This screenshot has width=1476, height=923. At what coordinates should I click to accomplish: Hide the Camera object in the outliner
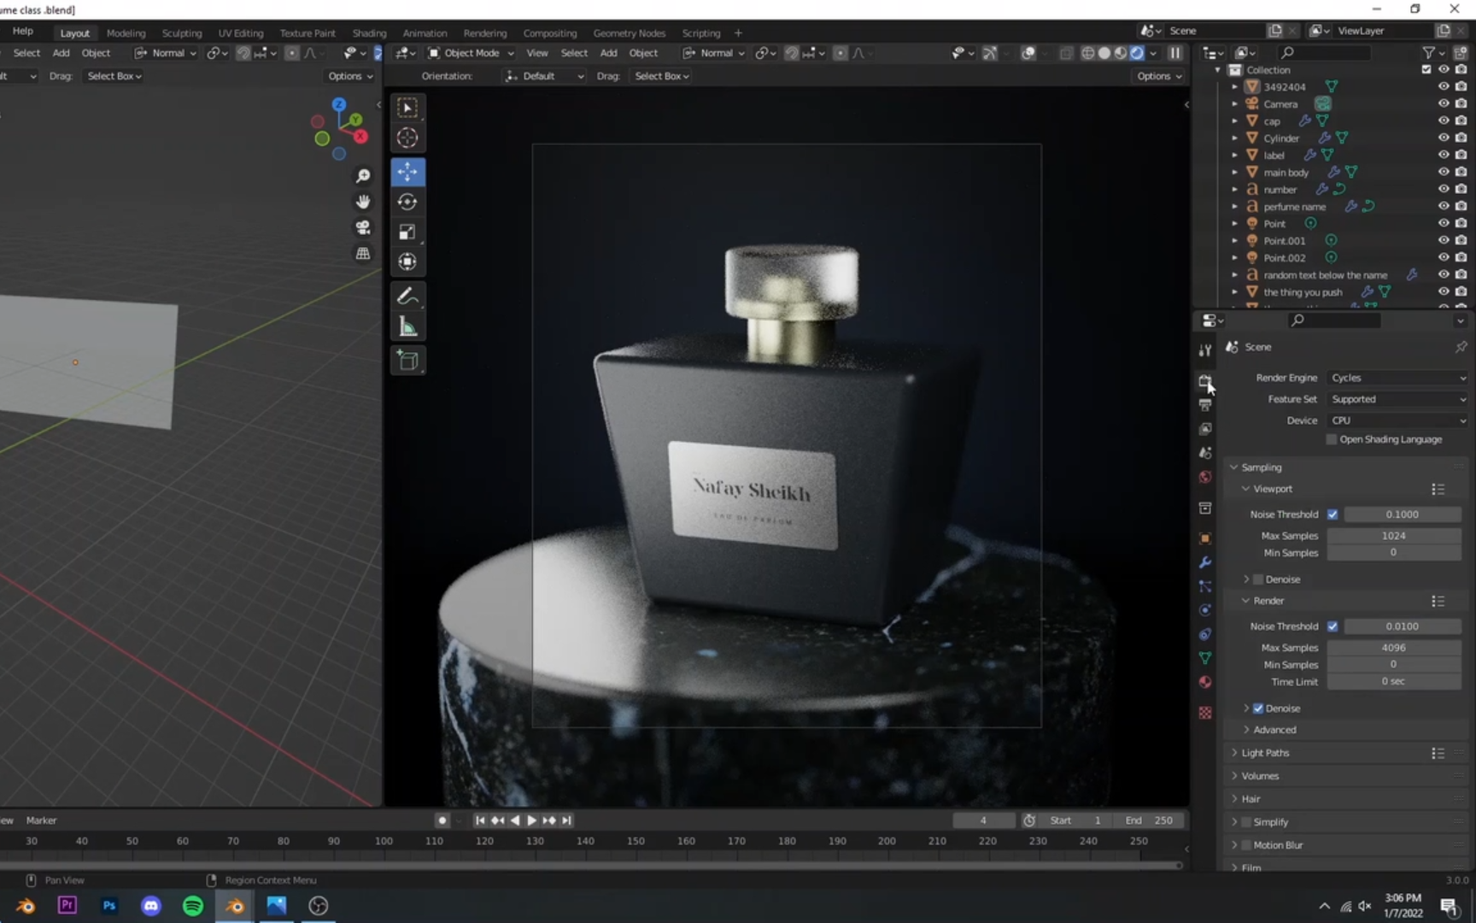[1444, 103]
